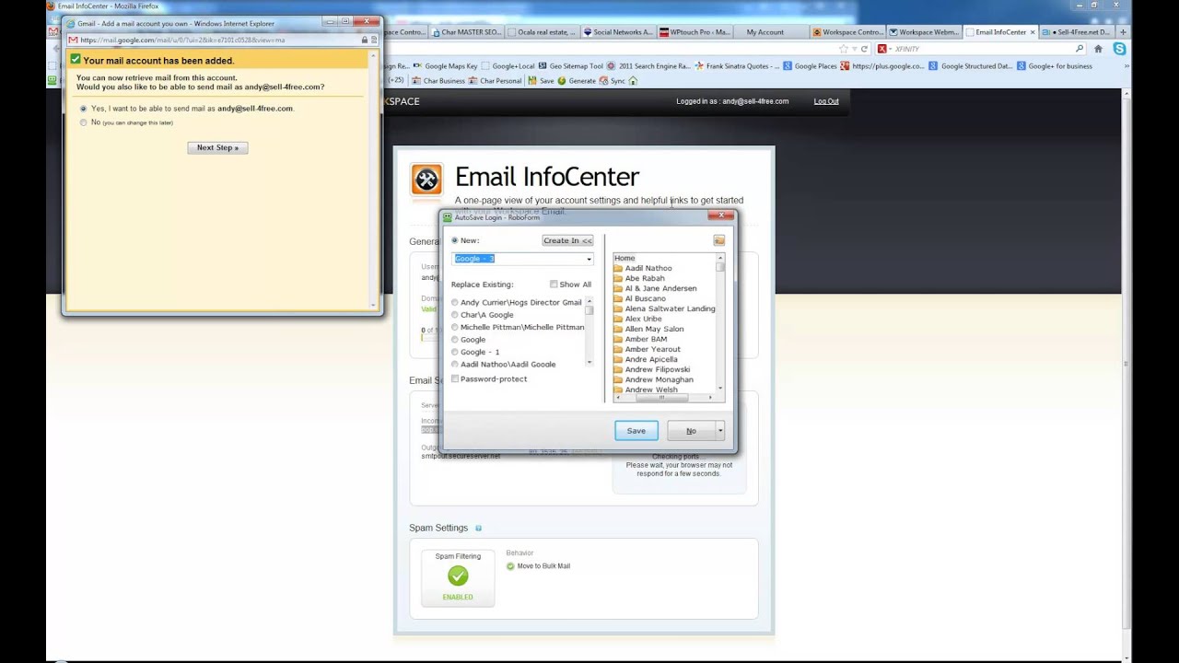Switch to the Workspace Webmail tab
The image size is (1179, 663).
pos(924,31)
